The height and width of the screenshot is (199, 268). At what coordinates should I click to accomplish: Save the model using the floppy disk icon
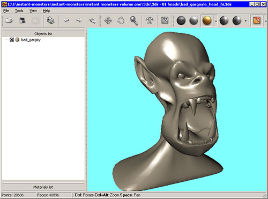click(23, 20)
